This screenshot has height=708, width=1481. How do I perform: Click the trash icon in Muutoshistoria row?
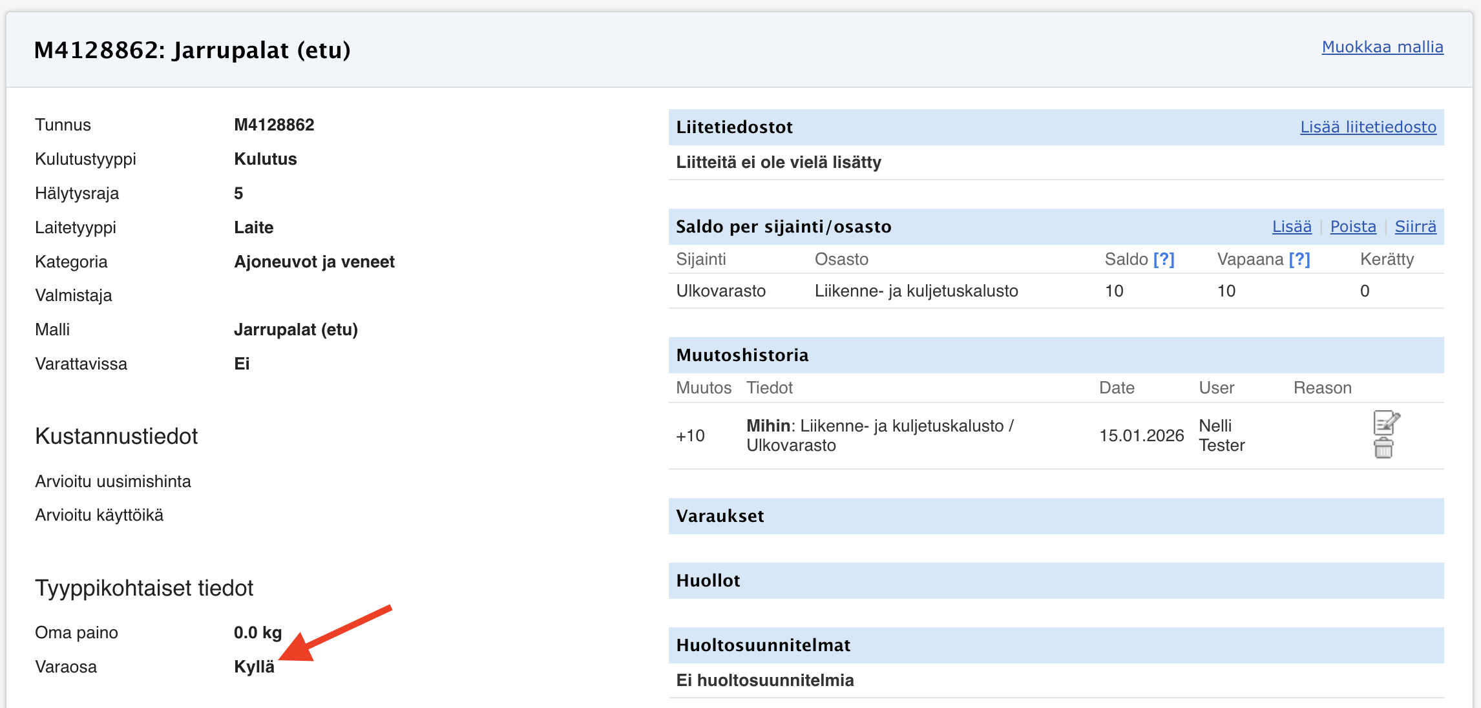(1383, 448)
